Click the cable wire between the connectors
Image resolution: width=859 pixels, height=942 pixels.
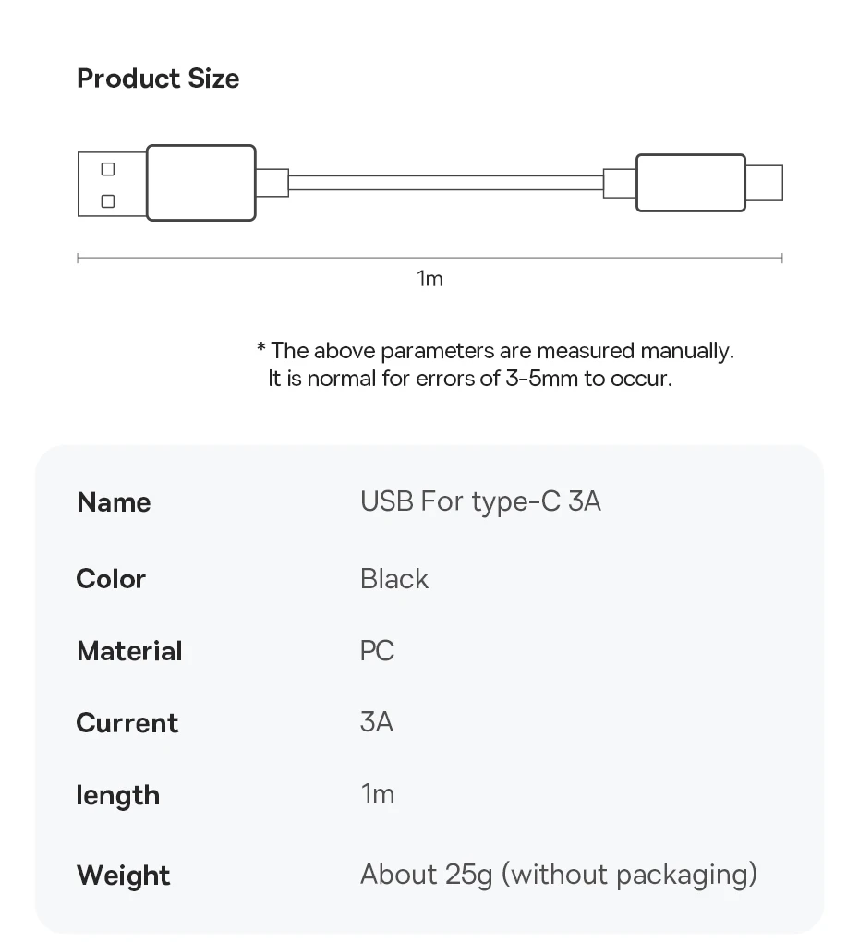[445, 183]
